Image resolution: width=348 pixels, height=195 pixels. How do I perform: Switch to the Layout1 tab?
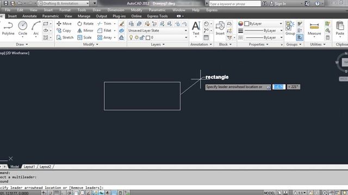point(29,167)
